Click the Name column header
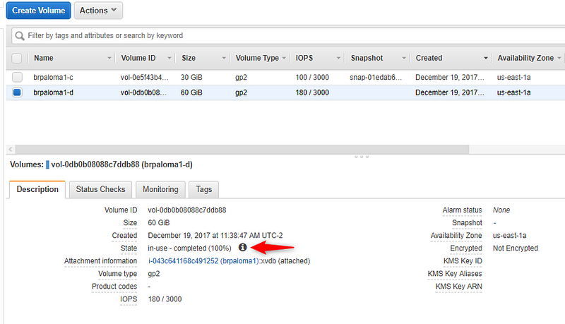Screen dimensions: 565x324 [44, 58]
